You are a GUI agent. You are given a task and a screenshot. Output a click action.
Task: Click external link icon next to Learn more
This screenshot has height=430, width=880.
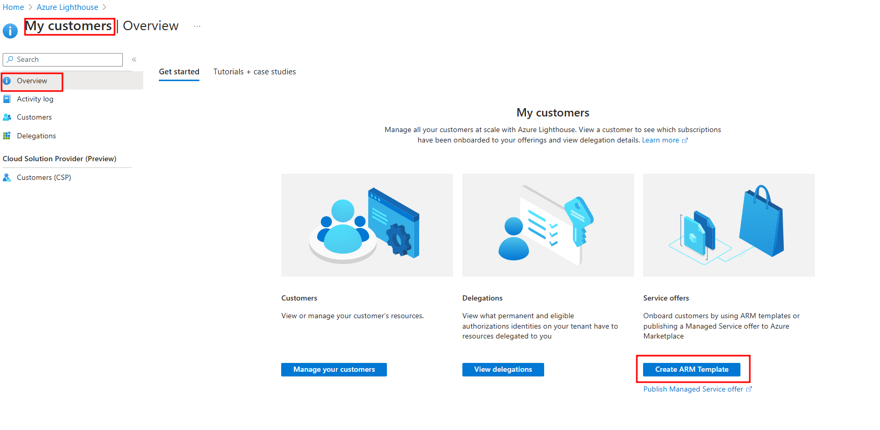click(685, 140)
